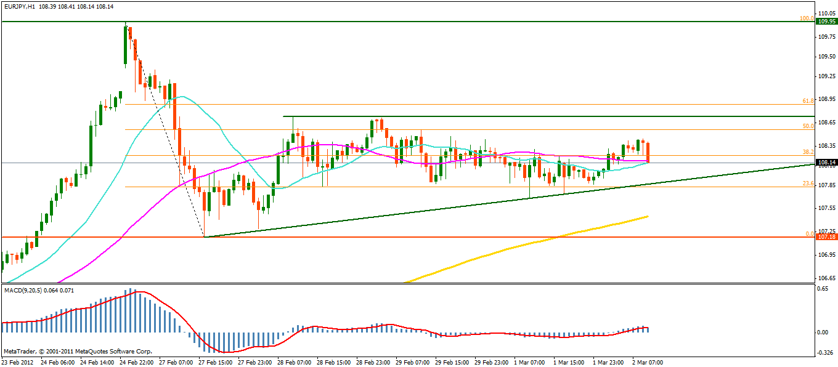The height and width of the screenshot is (367, 838).
Task: Click the 27 Feb 07:00 time label
Action: 176,361
